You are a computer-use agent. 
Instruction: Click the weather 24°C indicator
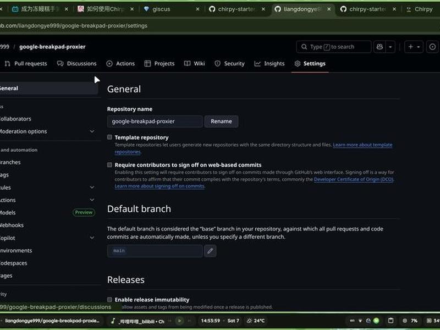[x=256, y=321]
